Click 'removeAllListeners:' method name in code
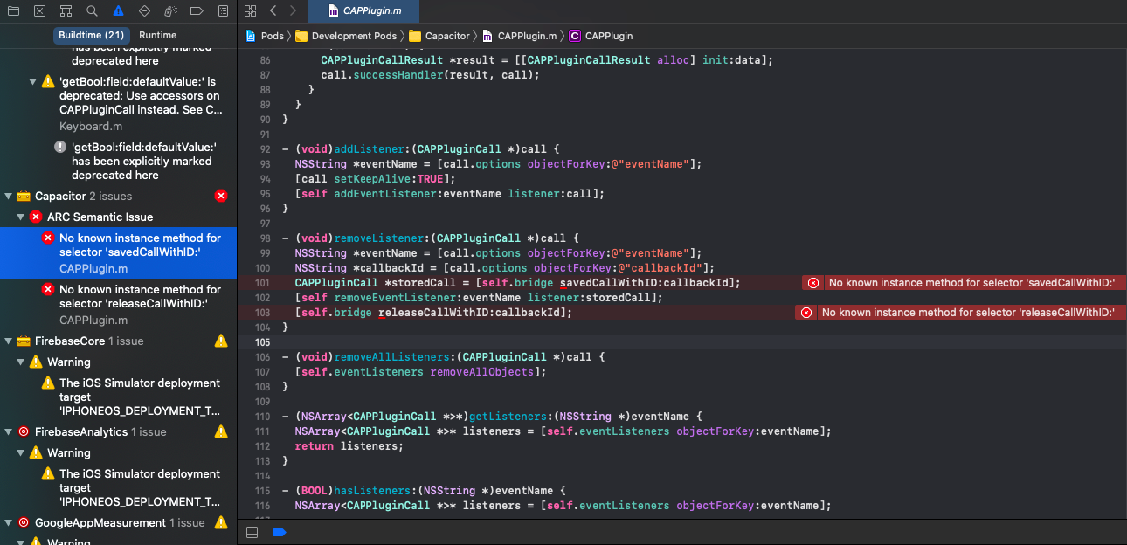 click(390, 357)
